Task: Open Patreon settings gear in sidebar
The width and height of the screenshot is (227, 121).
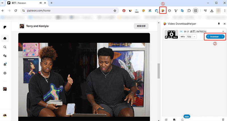Action: point(5,73)
